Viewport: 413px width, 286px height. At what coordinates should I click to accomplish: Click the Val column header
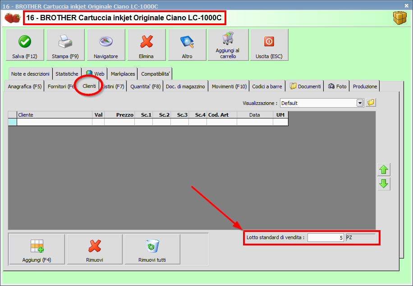click(98, 115)
